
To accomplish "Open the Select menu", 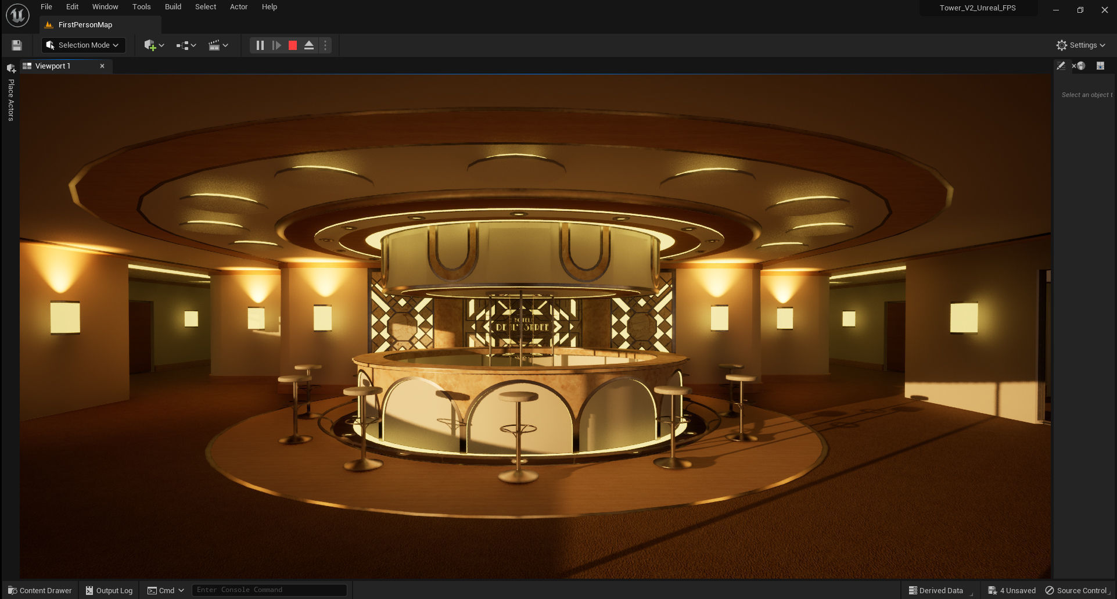I will pos(206,7).
